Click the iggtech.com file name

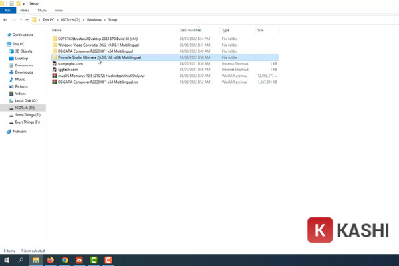click(x=68, y=69)
